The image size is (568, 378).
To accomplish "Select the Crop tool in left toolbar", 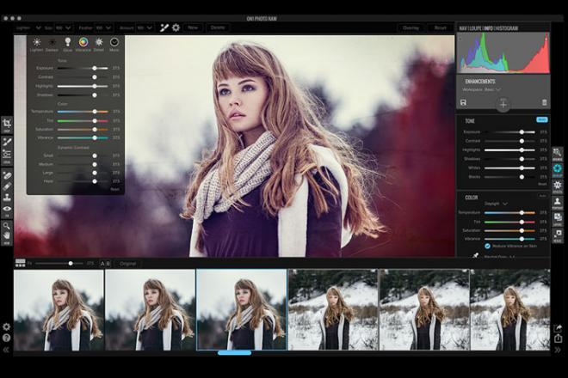I will [7, 124].
